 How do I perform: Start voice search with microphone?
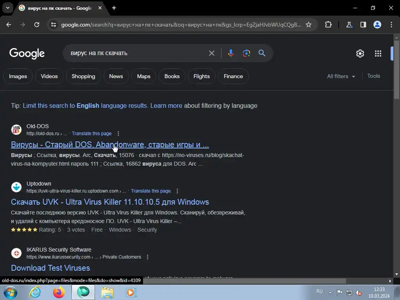(230, 53)
